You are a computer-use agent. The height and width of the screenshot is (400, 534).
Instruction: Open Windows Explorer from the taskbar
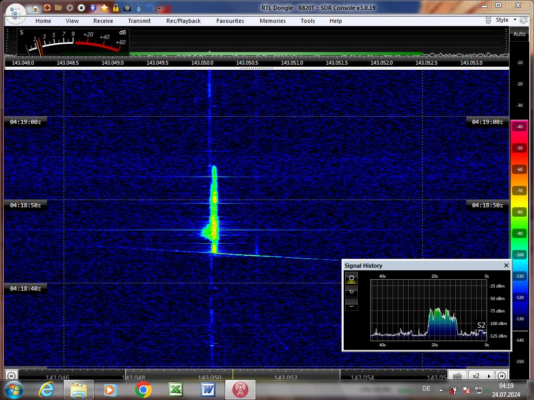coord(79,390)
